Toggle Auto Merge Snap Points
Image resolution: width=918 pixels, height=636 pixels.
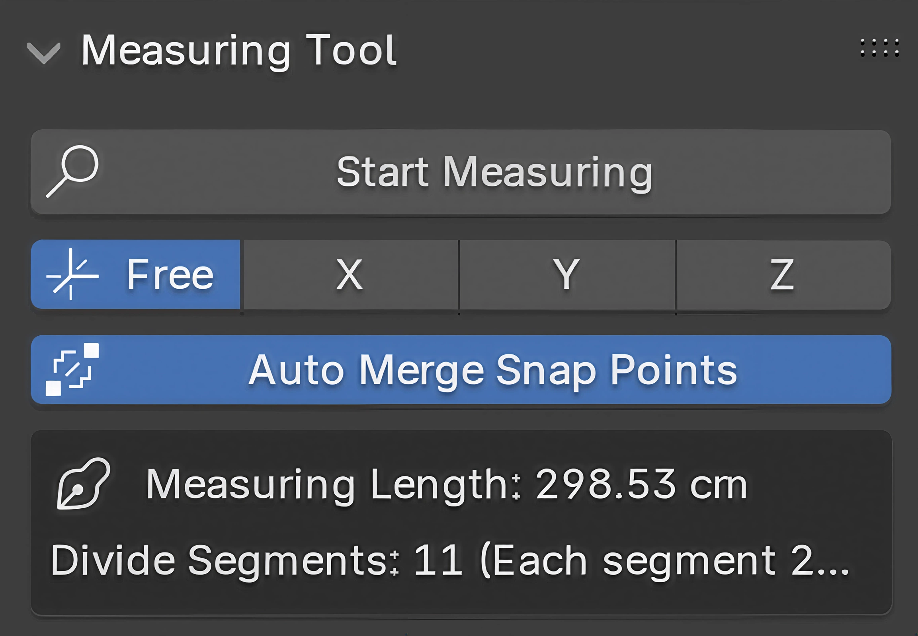461,370
